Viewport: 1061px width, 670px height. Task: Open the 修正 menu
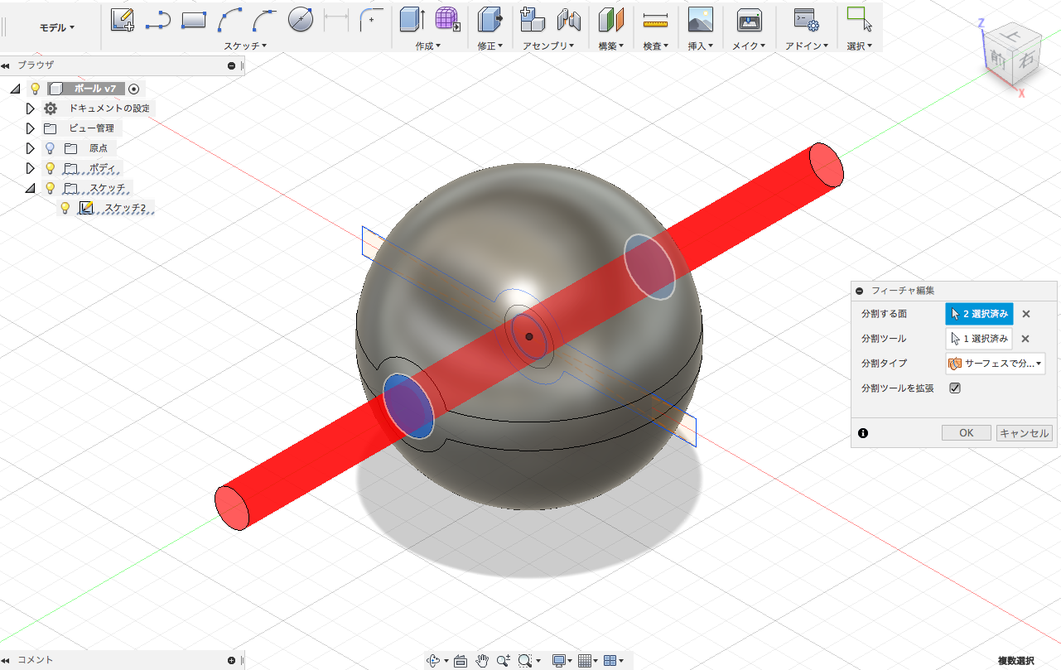490,46
